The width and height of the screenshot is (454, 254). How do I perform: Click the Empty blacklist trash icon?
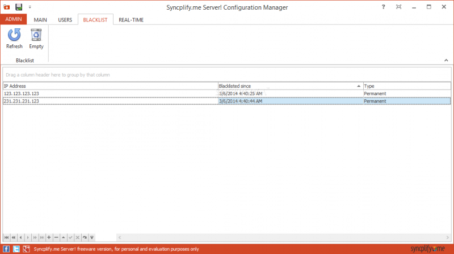click(x=36, y=35)
